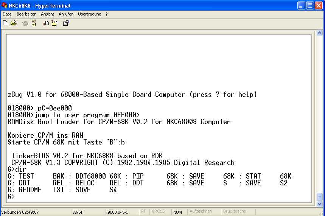Click the SAVE S2 directory entry
This screenshot has width=325, height=216.
(267, 183)
